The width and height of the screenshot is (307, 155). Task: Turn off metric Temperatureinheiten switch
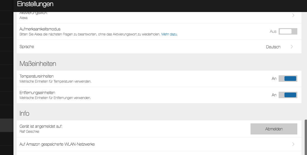(288, 79)
